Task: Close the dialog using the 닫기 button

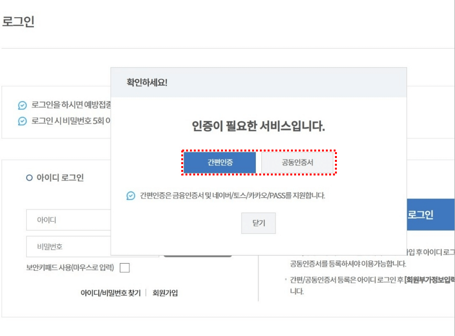Action: [x=258, y=222]
